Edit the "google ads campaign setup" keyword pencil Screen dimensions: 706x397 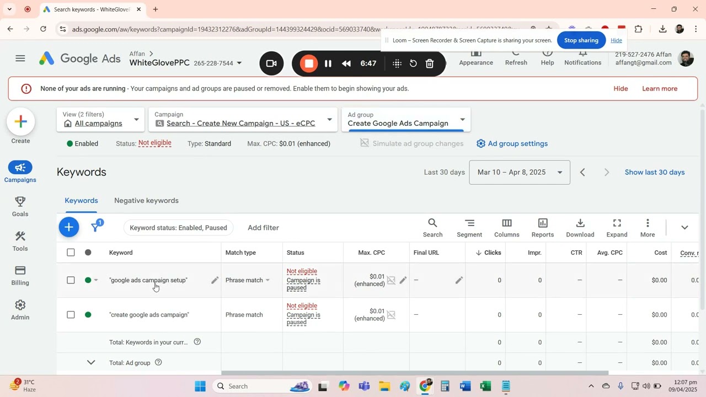[x=215, y=280]
